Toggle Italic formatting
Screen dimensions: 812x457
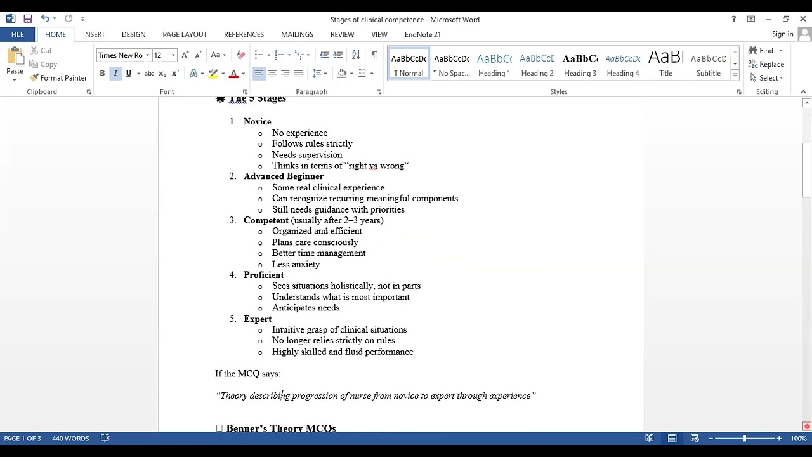tap(115, 74)
